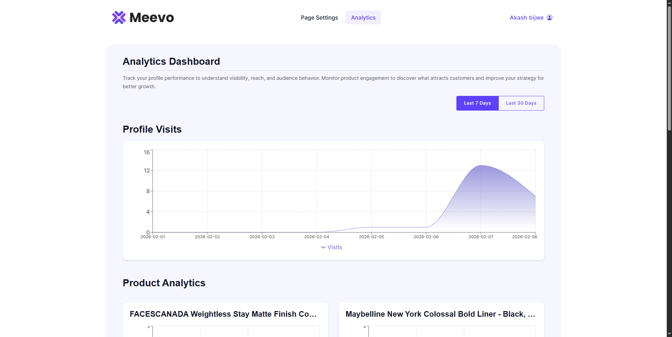Click the Visits legend marker icon
This screenshot has height=337, width=672.
point(323,247)
